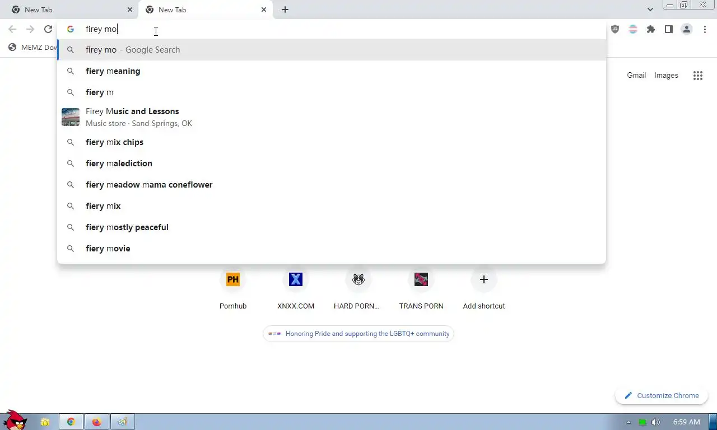
Task: Choose the 'fiery malediction' suggestion
Action: [x=332, y=163]
